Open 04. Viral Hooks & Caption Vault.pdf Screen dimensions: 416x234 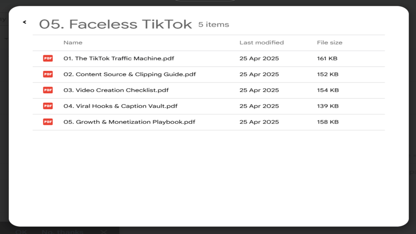[120, 106]
